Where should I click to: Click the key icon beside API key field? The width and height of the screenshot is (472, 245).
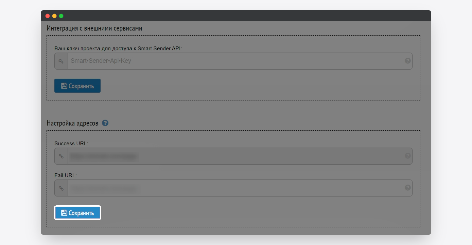pos(61,61)
